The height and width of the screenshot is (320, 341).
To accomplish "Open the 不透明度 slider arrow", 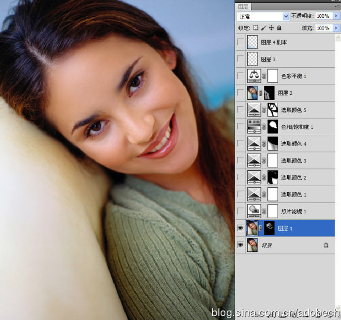I will tap(337, 16).
